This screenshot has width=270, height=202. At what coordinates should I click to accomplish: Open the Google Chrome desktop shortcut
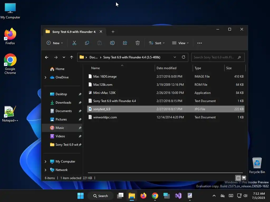click(x=10, y=64)
